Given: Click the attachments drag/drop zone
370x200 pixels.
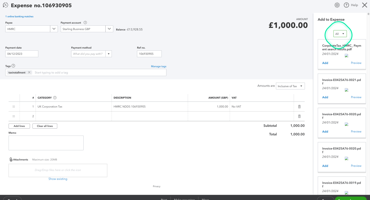Looking at the screenshot, I should click(x=58, y=170).
